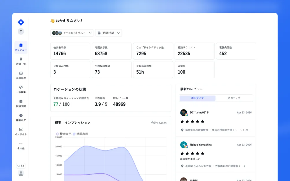This screenshot has width=290, height=181.
Task: Open Nobuo Yamashita reviewer name
Action: click(x=201, y=145)
